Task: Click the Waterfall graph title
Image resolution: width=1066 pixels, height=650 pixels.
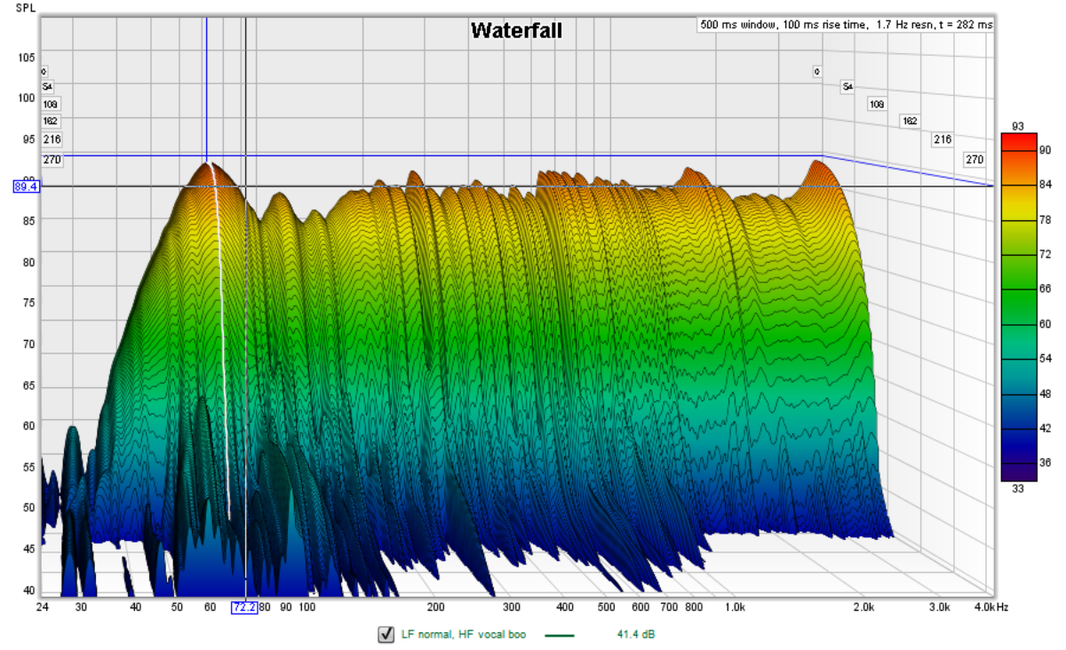Action: (x=516, y=31)
